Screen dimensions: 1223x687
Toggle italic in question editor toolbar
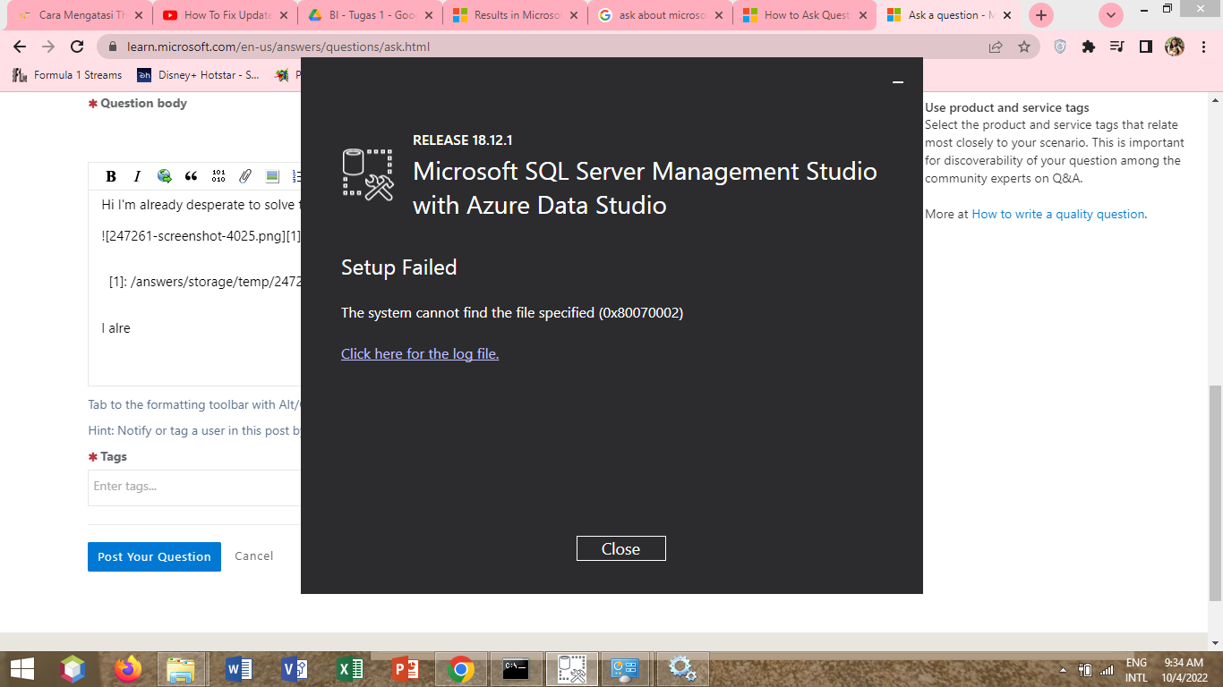[137, 176]
